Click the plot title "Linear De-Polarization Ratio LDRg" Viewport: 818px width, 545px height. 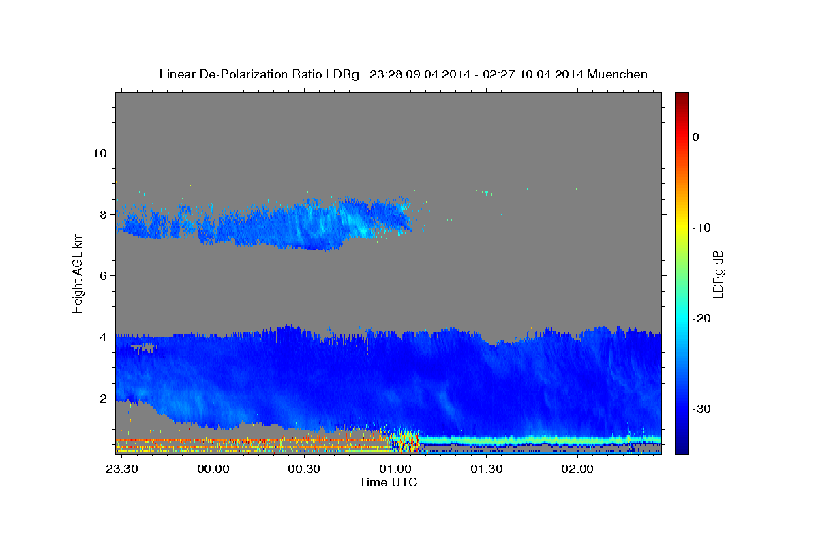(258, 74)
